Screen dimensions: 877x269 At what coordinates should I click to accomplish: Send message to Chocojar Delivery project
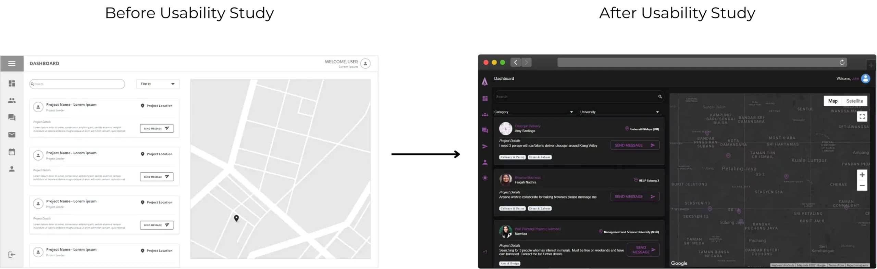[x=634, y=145]
